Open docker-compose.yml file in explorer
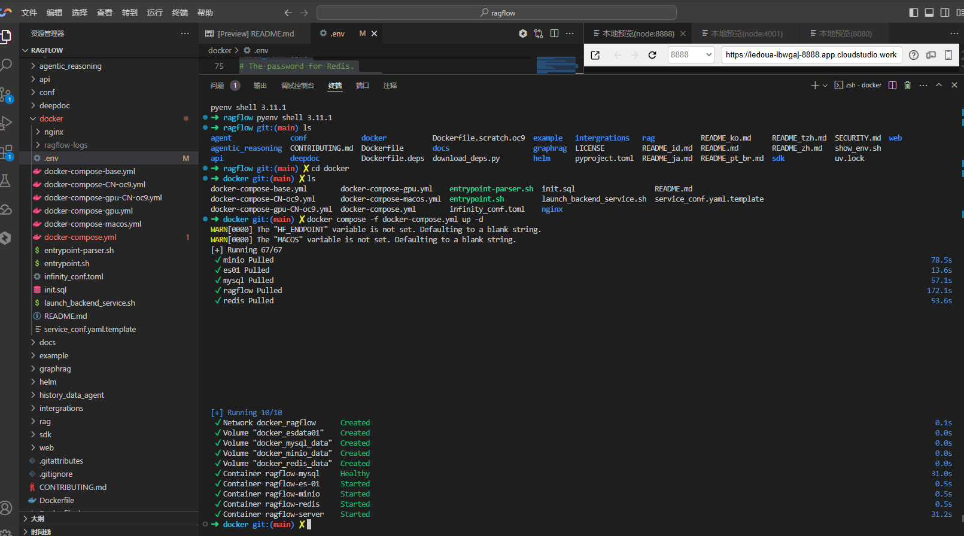 click(x=80, y=237)
